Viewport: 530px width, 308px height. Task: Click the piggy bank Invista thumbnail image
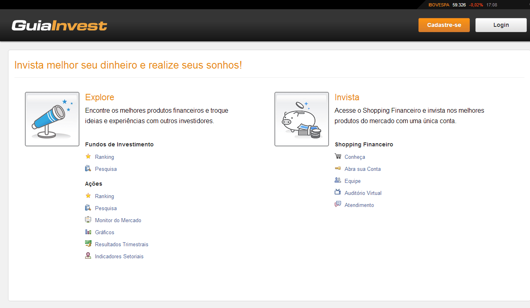coord(302,119)
